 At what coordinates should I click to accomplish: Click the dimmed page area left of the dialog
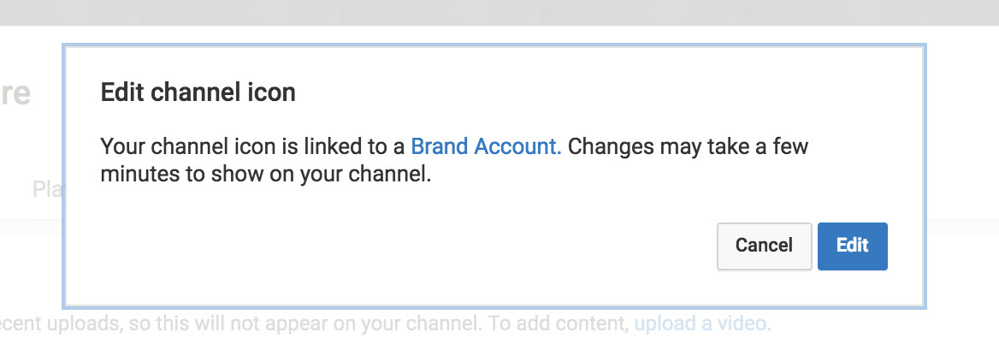[x=30, y=257]
